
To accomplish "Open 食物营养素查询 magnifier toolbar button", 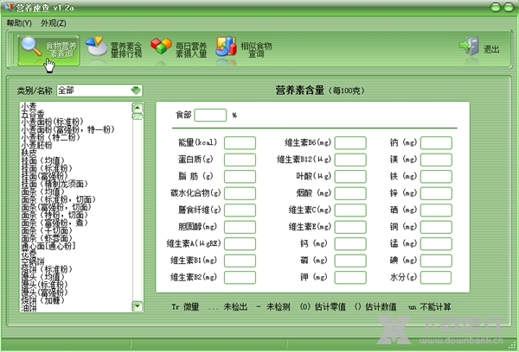I will coord(48,50).
